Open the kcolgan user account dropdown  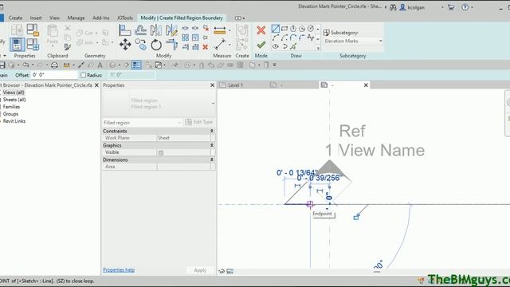[x=442, y=7]
